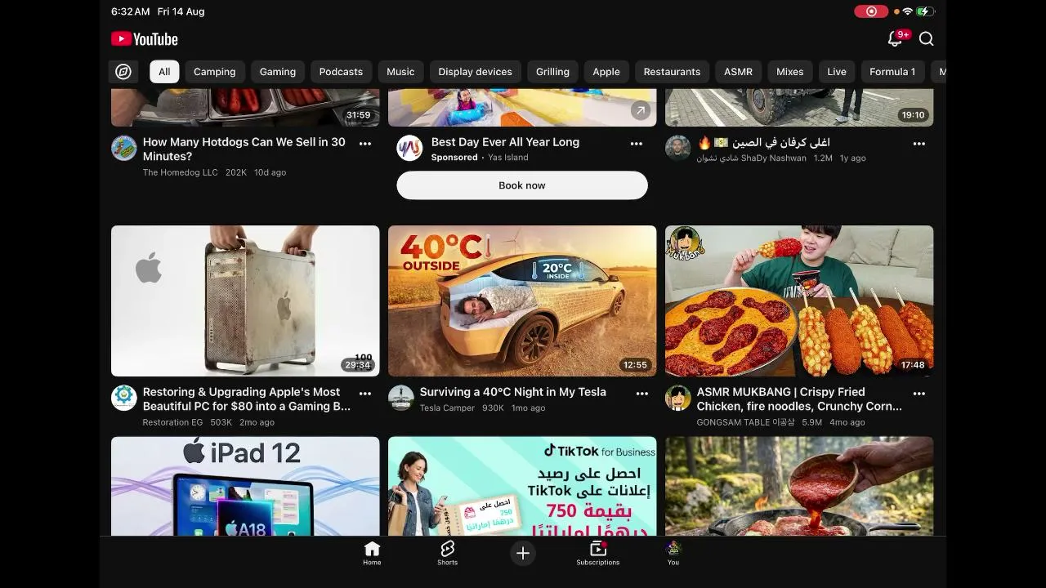The image size is (1046, 588).
Task: Select the All filter chip
Action: coord(164,72)
